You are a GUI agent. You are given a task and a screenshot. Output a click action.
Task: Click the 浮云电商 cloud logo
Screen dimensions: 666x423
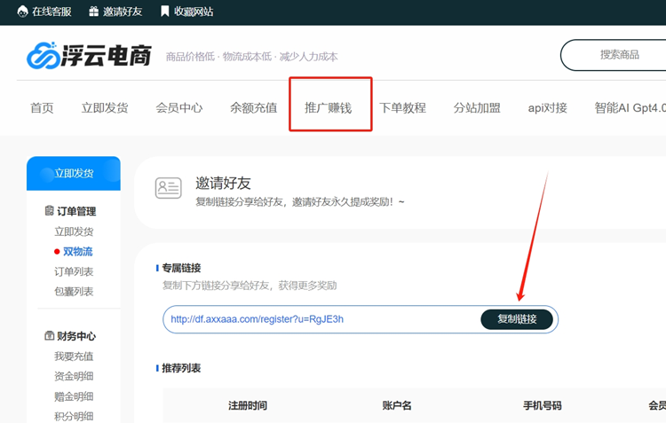pyautogui.click(x=43, y=56)
